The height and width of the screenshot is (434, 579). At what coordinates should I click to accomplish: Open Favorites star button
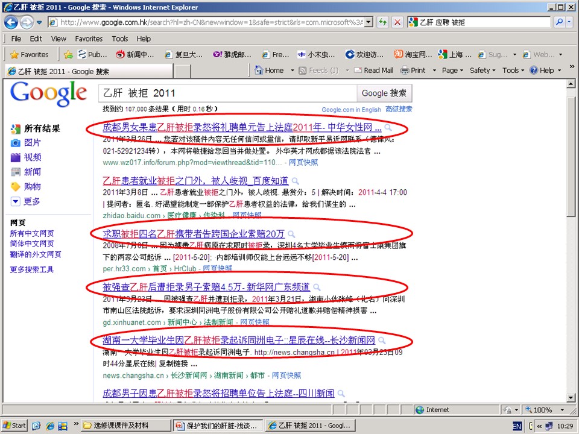click(30, 54)
